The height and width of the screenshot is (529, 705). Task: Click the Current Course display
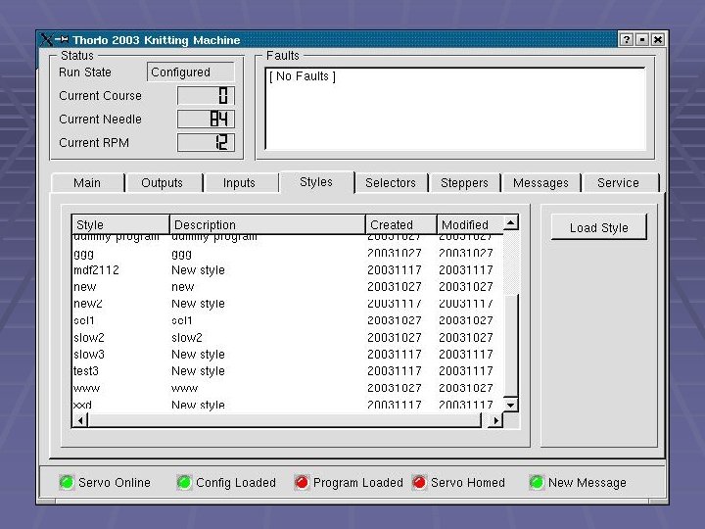[206, 96]
